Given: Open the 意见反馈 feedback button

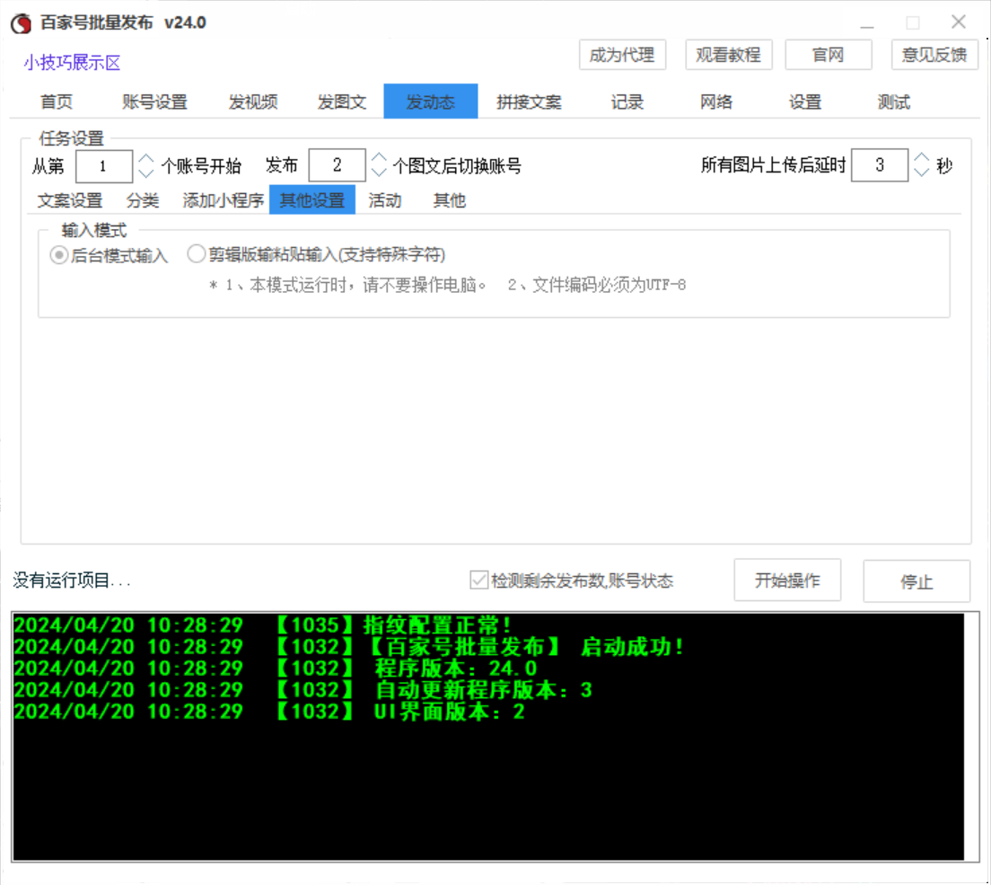Looking at the screenshot, I should click(x=934, y=55).
